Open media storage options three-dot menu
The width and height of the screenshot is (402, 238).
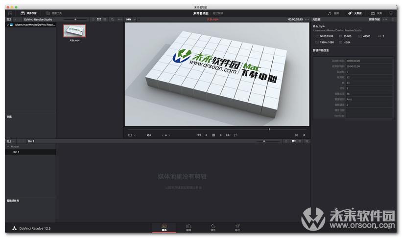(x=120, y=19)
